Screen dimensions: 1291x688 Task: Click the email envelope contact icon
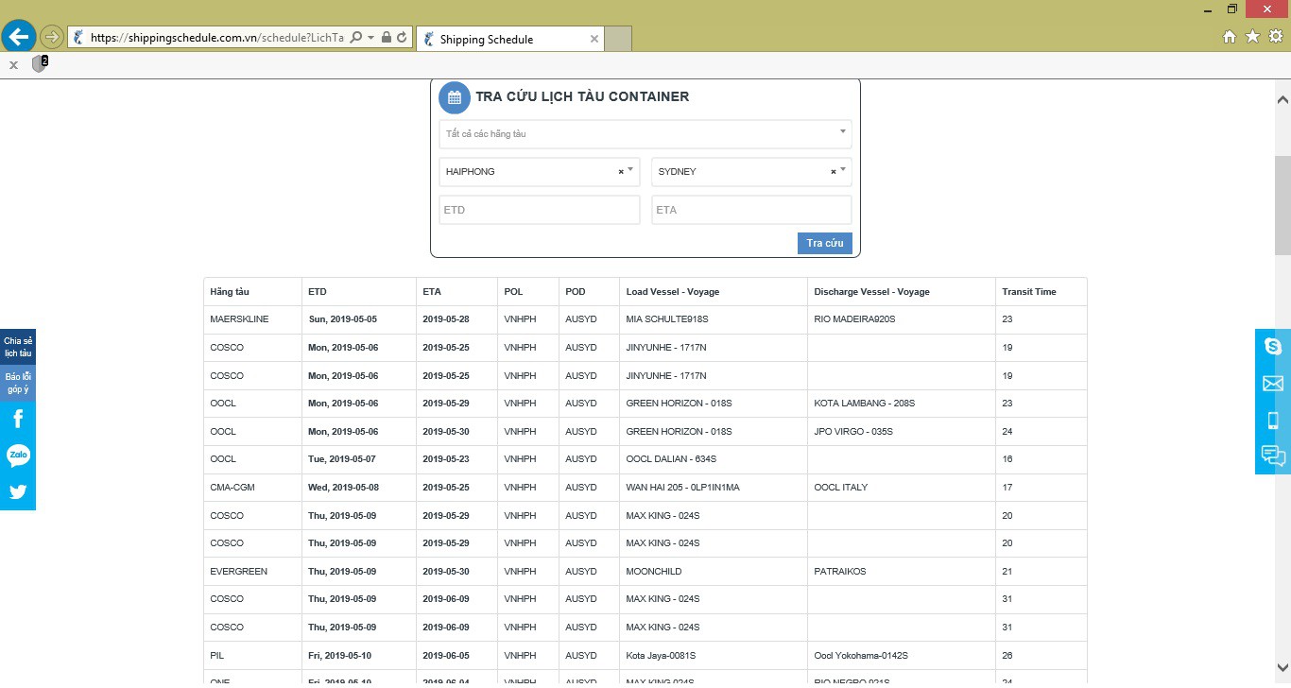click(1273, 384)
